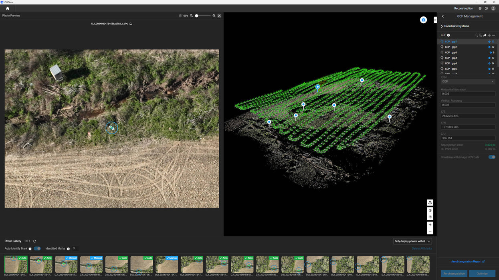The height and width of the screenshot is (280, 499).
Task: Remove the selected GCP with the minus icon
Action: (x=493, y=35)
